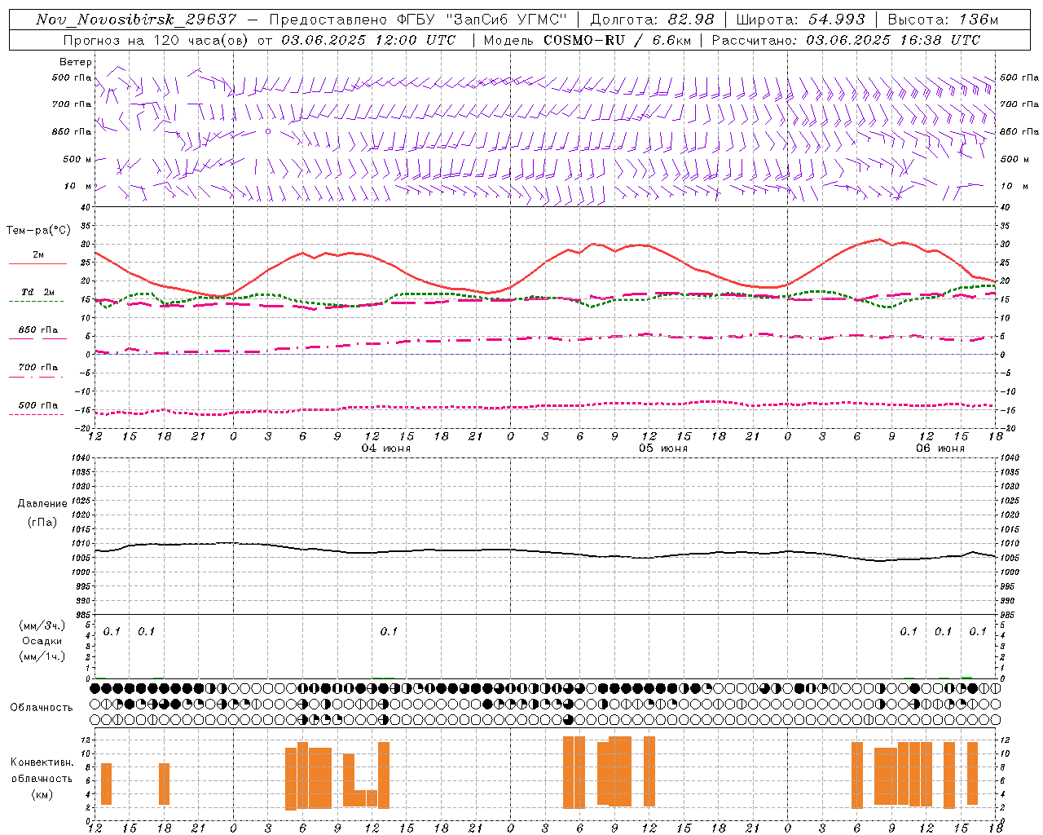Viewport: 1043px width, 835px height.
Task: Click the Давление pressure panel label
Action: coord(42,504)
